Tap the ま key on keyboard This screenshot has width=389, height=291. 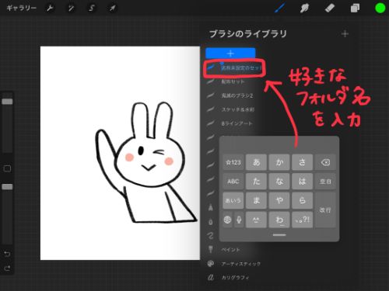tap(256, 200)
